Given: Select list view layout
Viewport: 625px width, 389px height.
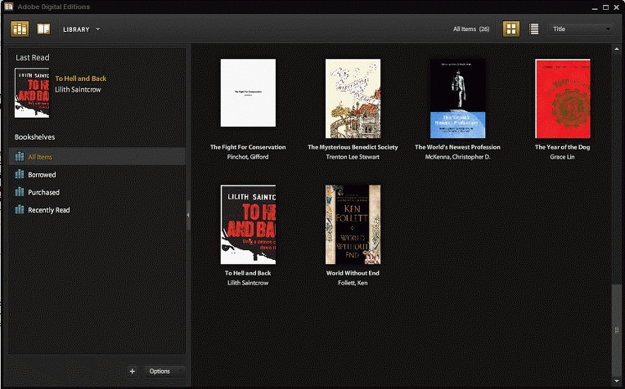Looking at the screenshot, I should point(533,29).
